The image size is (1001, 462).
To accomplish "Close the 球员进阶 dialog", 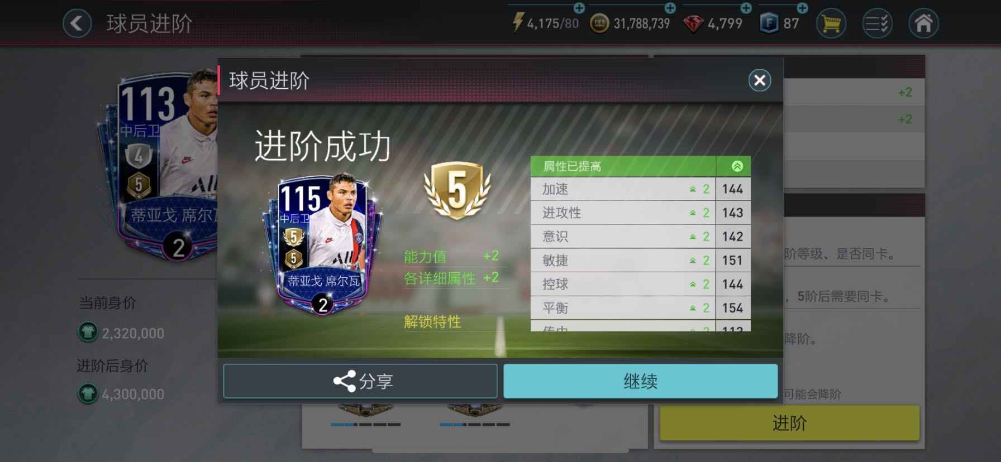I will (760, 80).
